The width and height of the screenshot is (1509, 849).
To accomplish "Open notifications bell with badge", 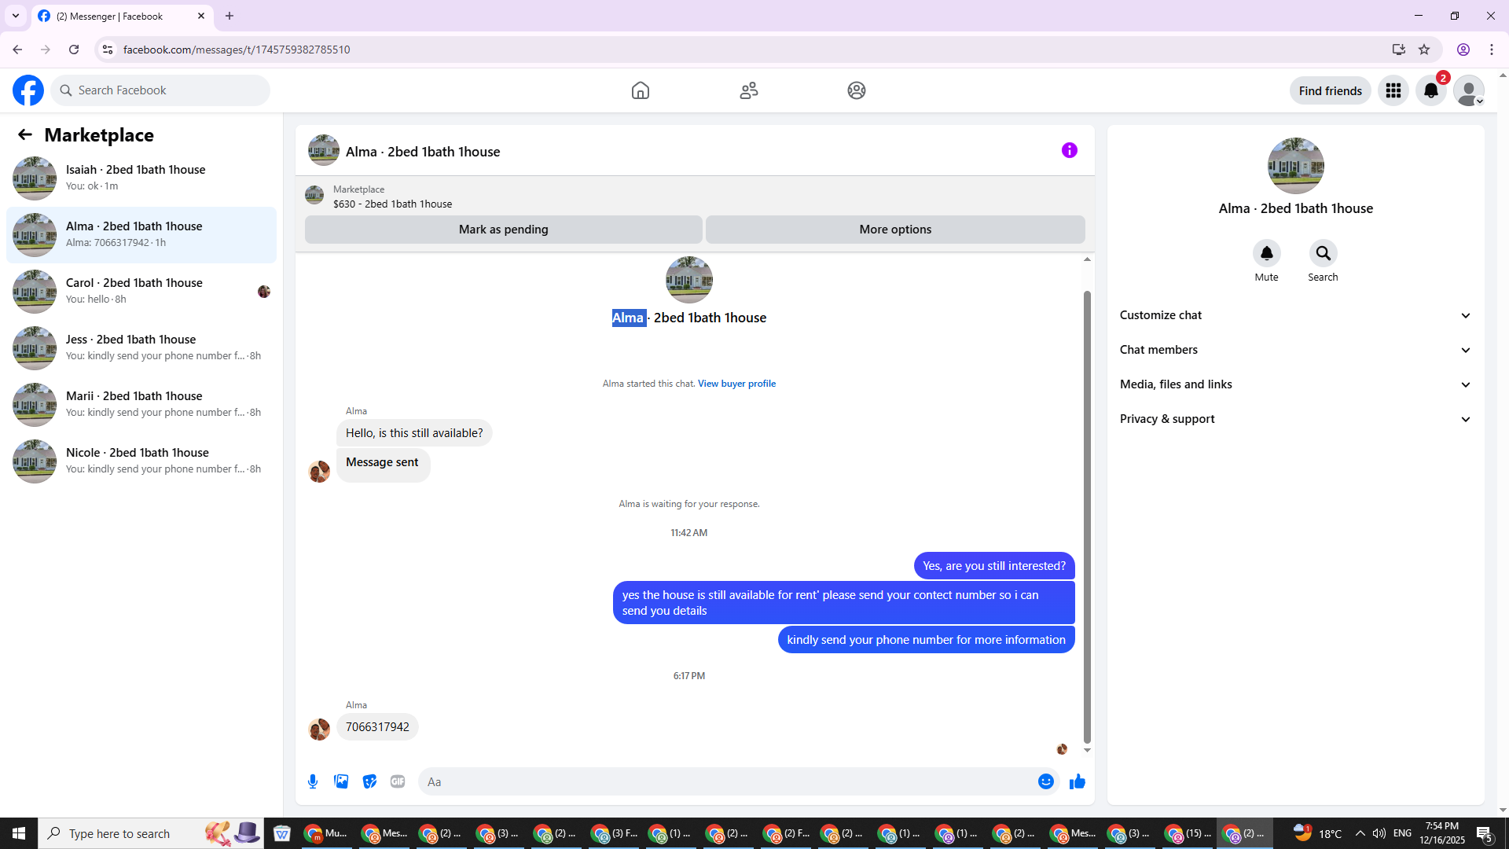I will [x=1431, y=90].
